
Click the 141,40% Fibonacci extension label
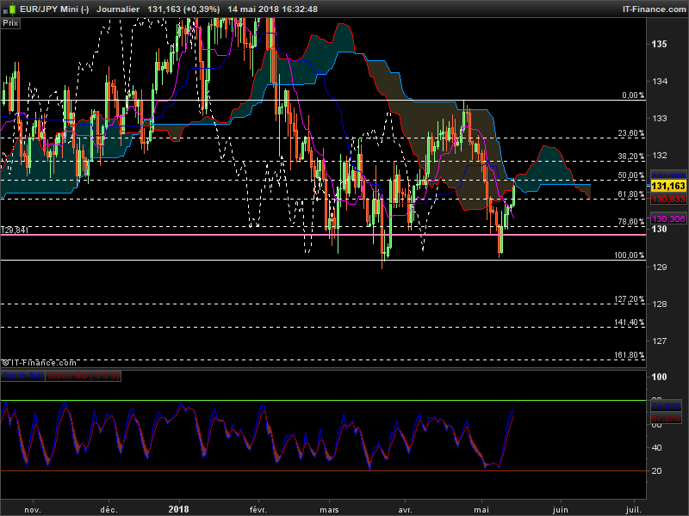pos(630,322)
